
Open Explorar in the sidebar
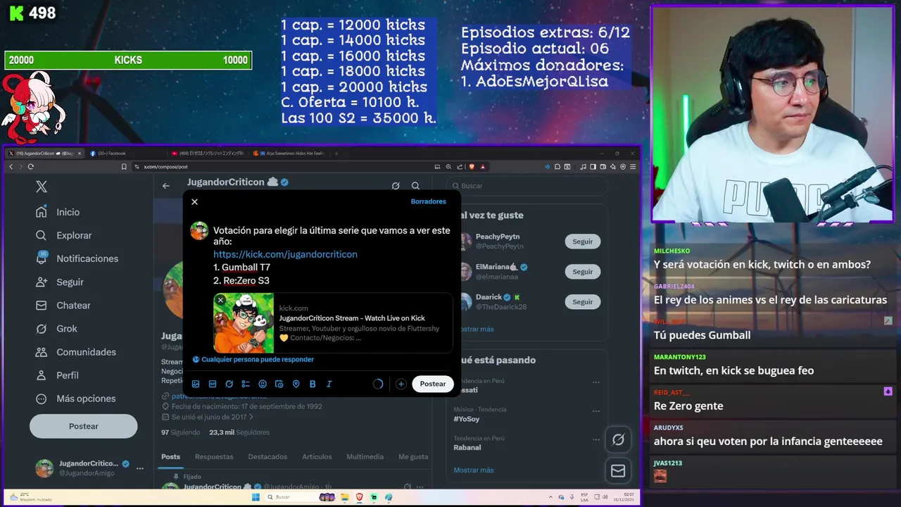pyautogui.click(x=65, y=235)
